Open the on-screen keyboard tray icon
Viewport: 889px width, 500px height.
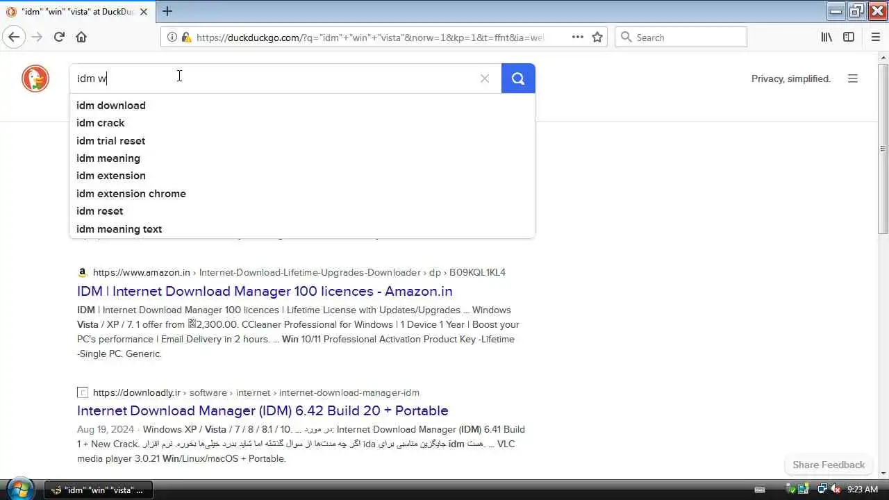760,490
